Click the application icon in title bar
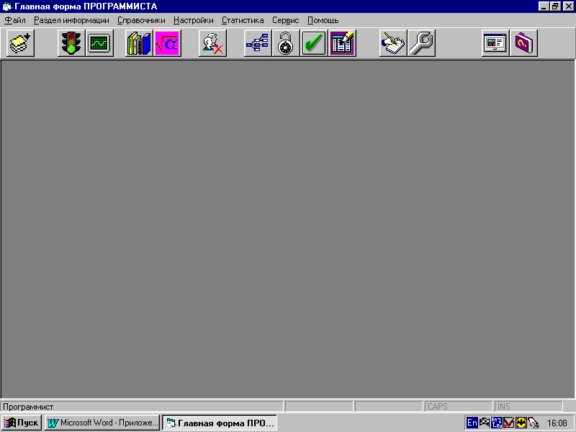This screenshot has height=432, width=576. (7, 6)
